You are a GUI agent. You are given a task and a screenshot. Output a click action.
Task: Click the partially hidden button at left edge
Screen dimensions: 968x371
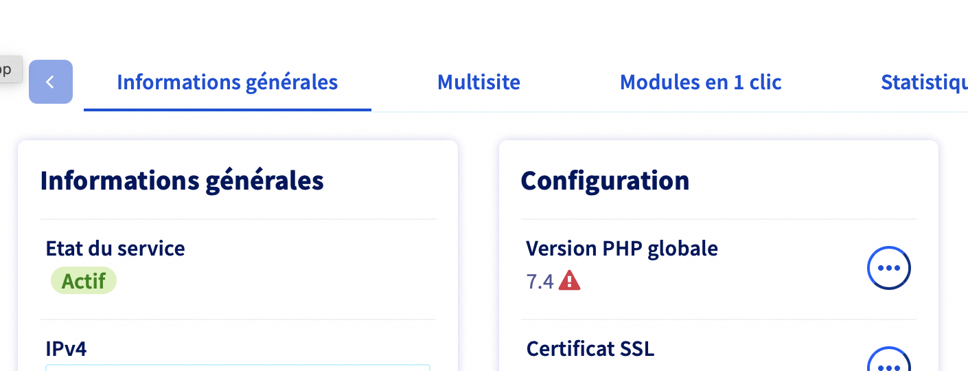tap(10, 69)
